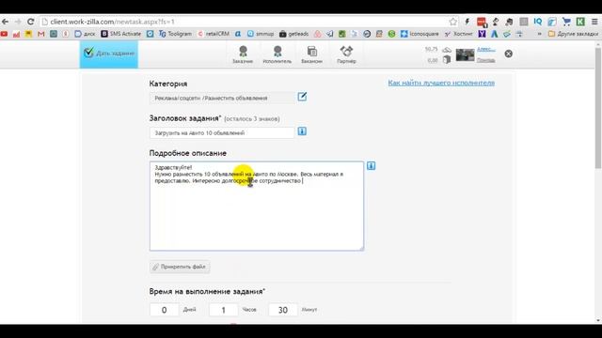Click the days input showing 0
The width and height of the screenshot is (602, 338).
click(164, 310)
